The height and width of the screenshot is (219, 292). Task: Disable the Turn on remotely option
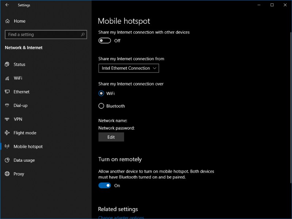pos(104,185)
